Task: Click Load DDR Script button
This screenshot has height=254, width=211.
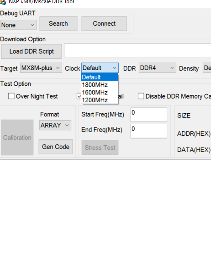Action: (32, 51)
